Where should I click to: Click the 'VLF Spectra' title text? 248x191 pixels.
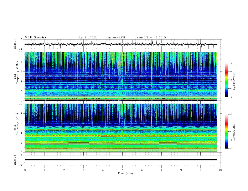35,37
